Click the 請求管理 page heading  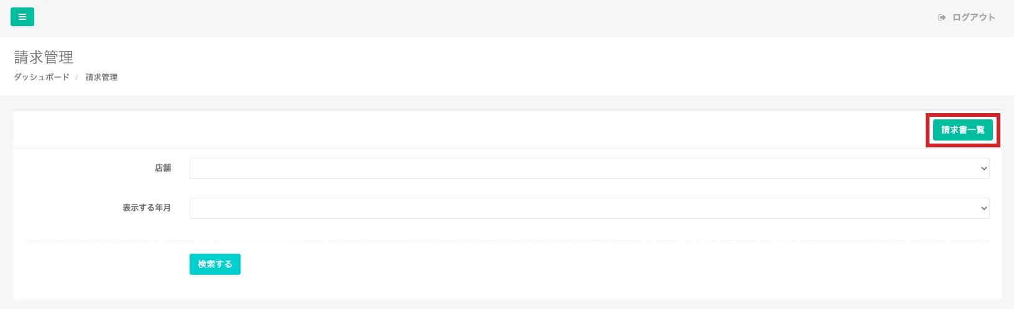coord(44,57)
